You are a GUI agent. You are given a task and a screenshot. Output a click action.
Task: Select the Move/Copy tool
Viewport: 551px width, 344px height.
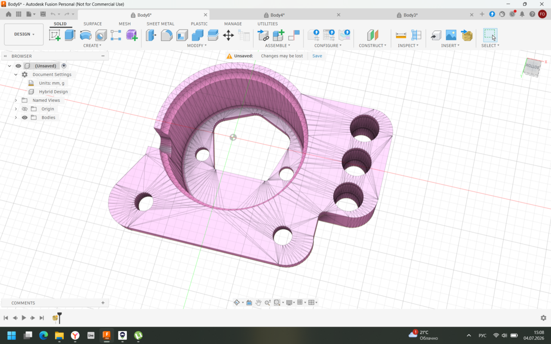229,35
